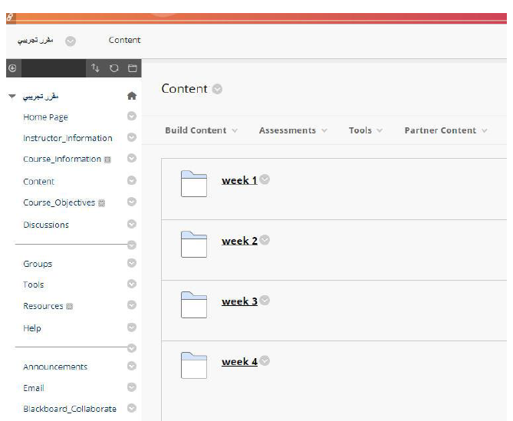
Task: Open the folder view icon in sidebar toolbar
Action: (133, 68)
